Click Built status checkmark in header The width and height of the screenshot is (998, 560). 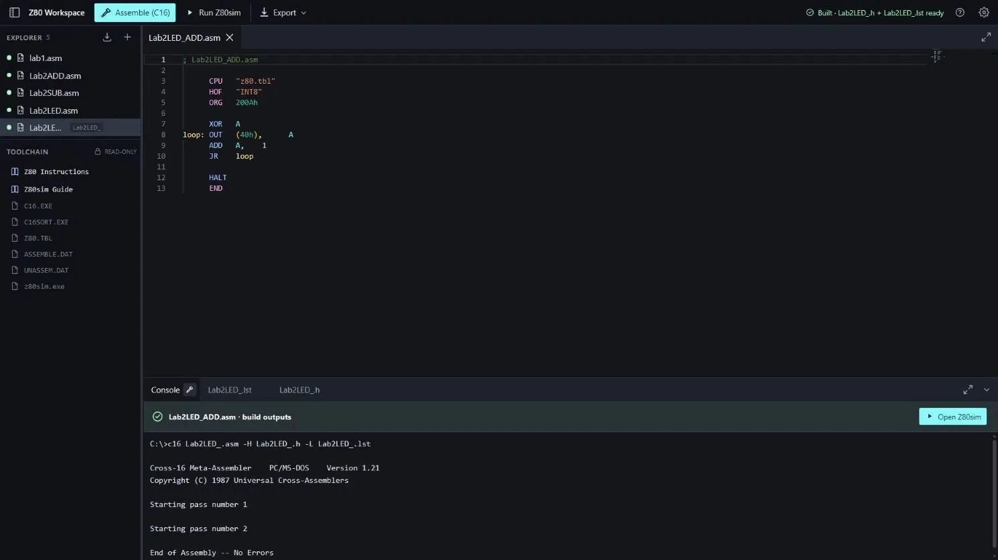coord(810,13)
